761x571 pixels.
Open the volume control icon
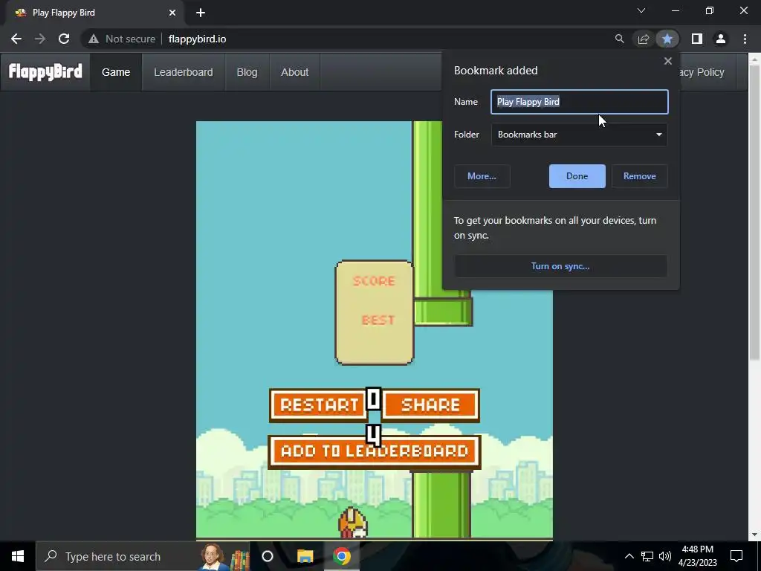665,556
